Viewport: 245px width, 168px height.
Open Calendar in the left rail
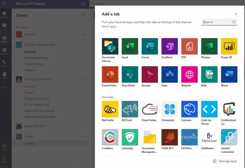pos(4,51)
